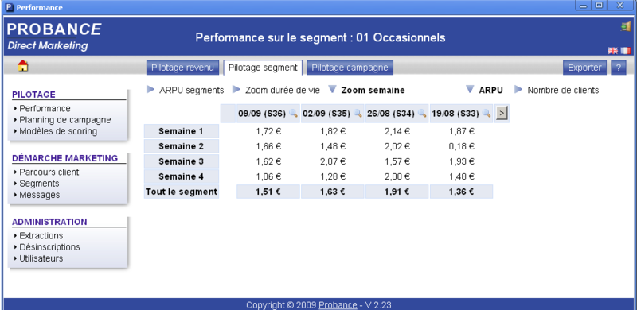Open Planning de campagne
Screen dimensions: 637x310
click(x=65, y=120)
